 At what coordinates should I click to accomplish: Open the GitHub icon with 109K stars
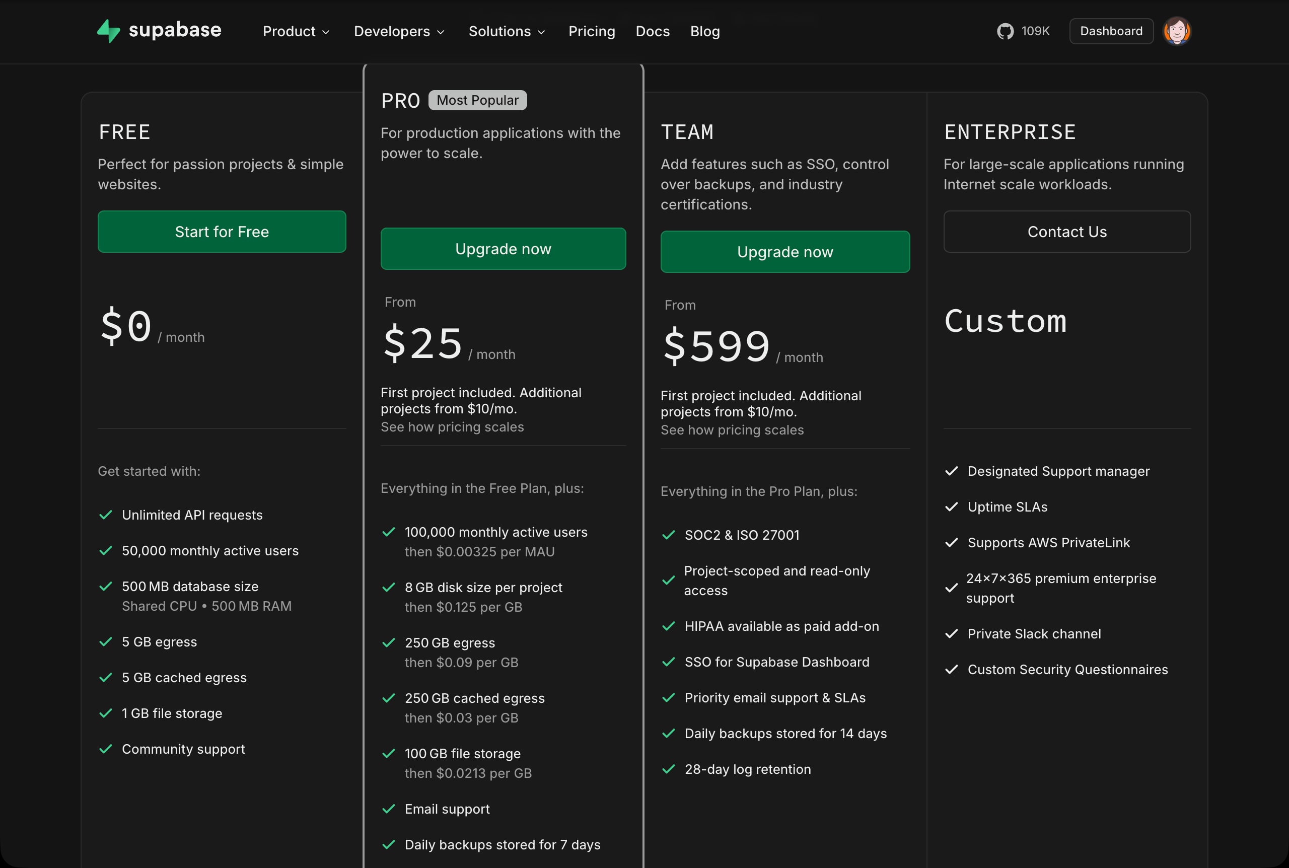(1005, 31)
